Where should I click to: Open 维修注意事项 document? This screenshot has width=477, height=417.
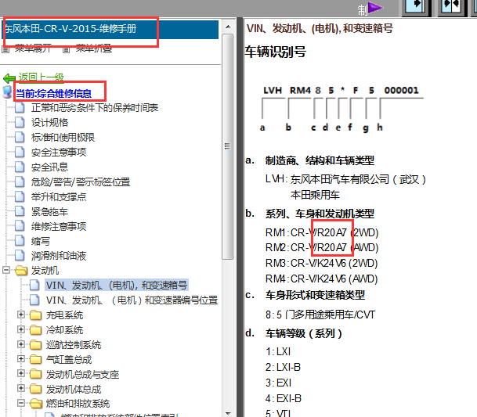click(59, 226)
